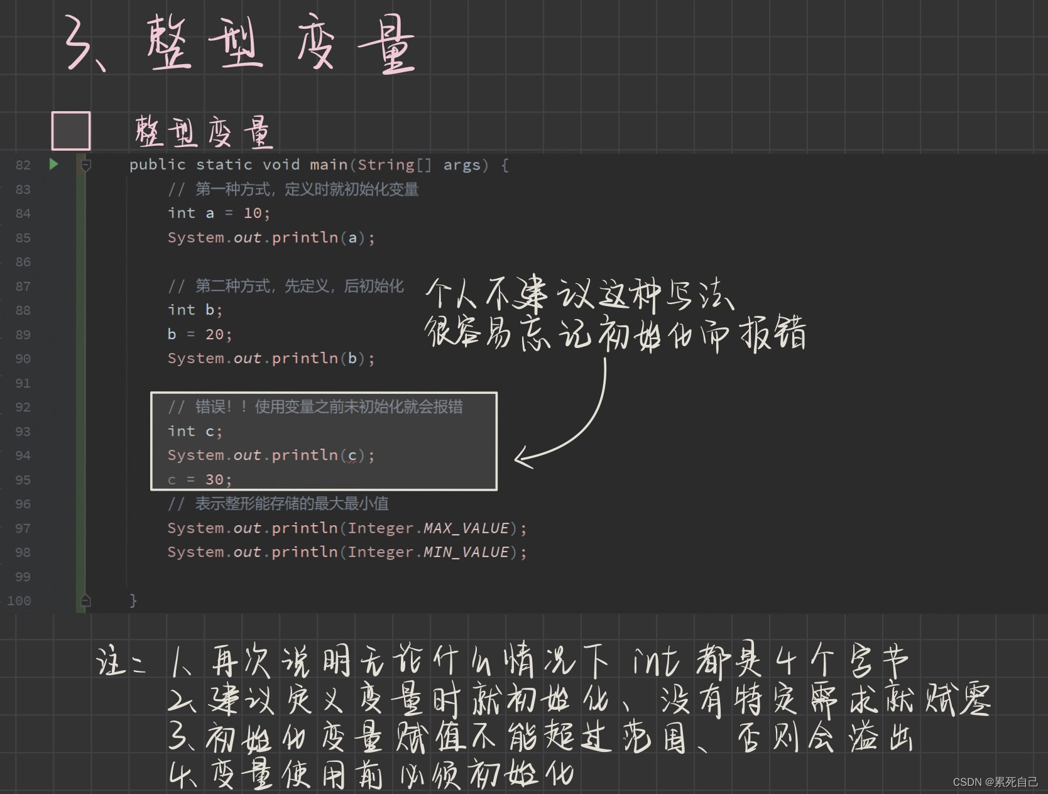Click the 'b = 20;' assignment line
Viewport: 1048px width, 794px height.
click(x=200, y=334)
